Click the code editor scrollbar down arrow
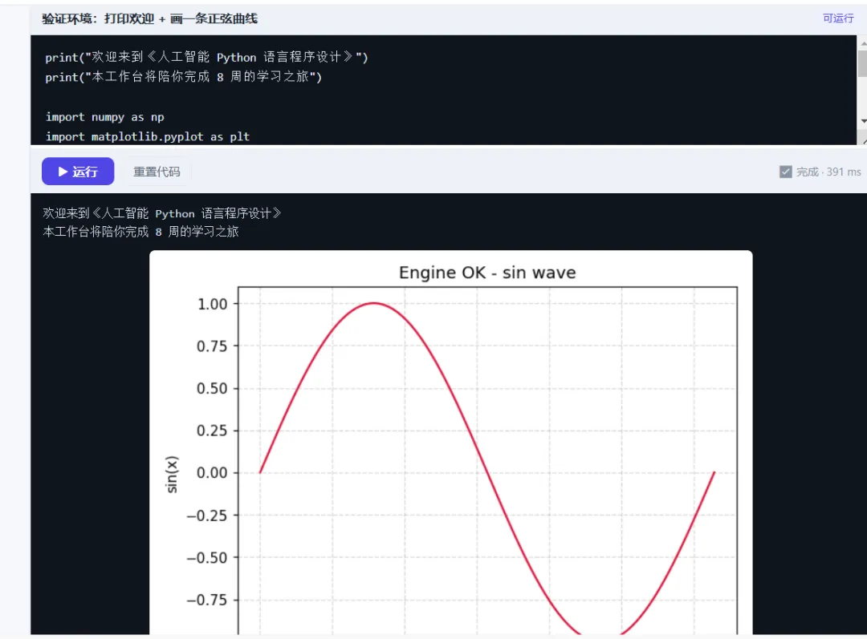 tap(862, 121)
